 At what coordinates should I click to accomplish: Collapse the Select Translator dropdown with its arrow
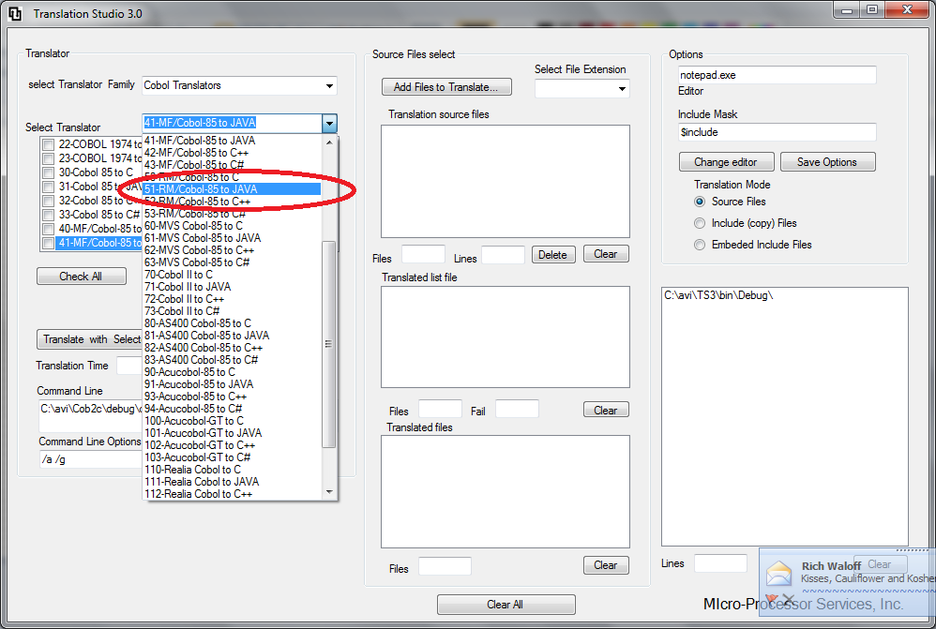pyautogui.click(x=329, y=123)
